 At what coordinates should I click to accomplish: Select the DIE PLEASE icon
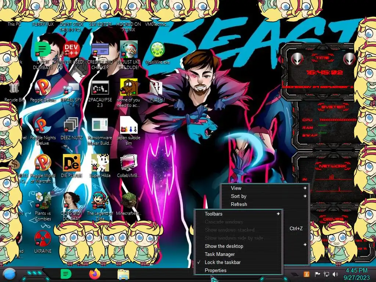(x=72, y=163)
